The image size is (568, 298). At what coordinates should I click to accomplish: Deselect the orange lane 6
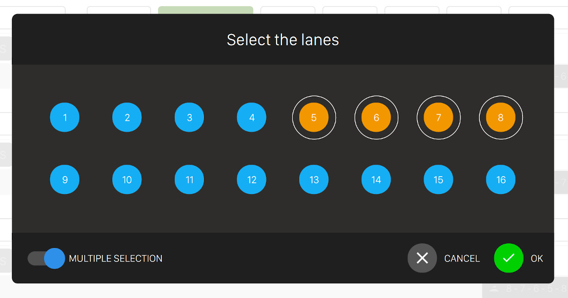(376, 118)
